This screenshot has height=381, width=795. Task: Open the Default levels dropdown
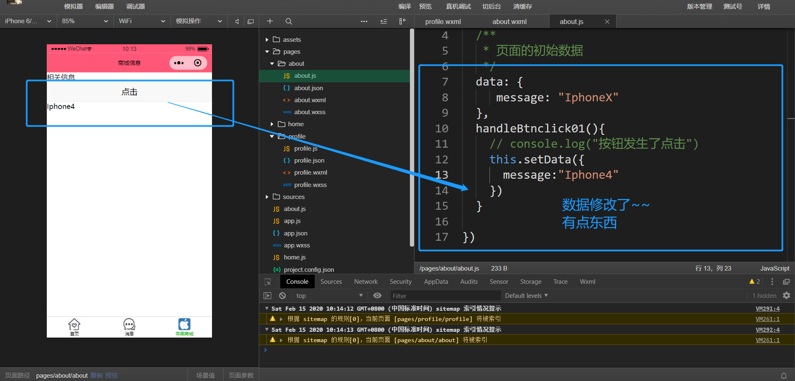(x=526, y=295)
